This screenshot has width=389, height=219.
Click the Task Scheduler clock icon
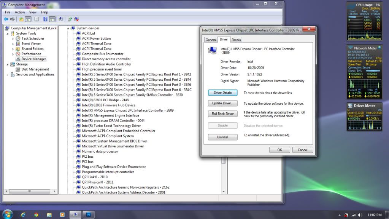click(18, 38)
